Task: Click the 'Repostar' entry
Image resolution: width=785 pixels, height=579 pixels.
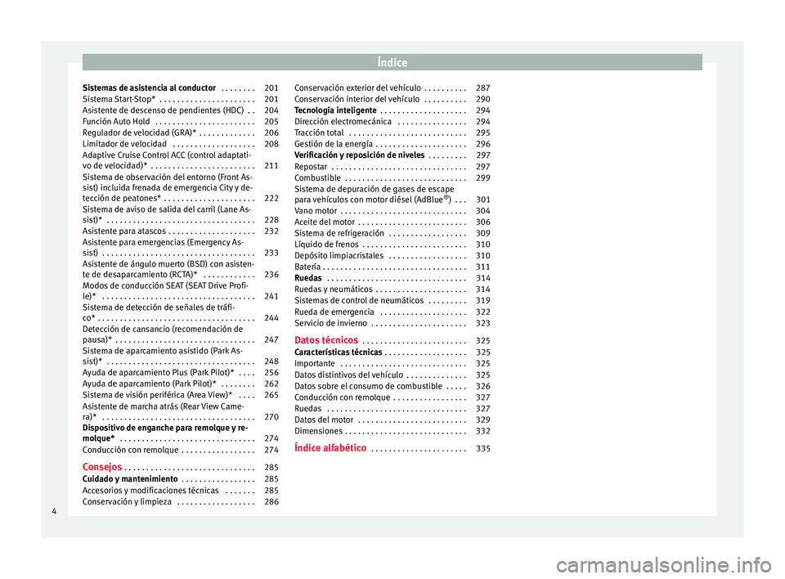Action: (311, 167)
